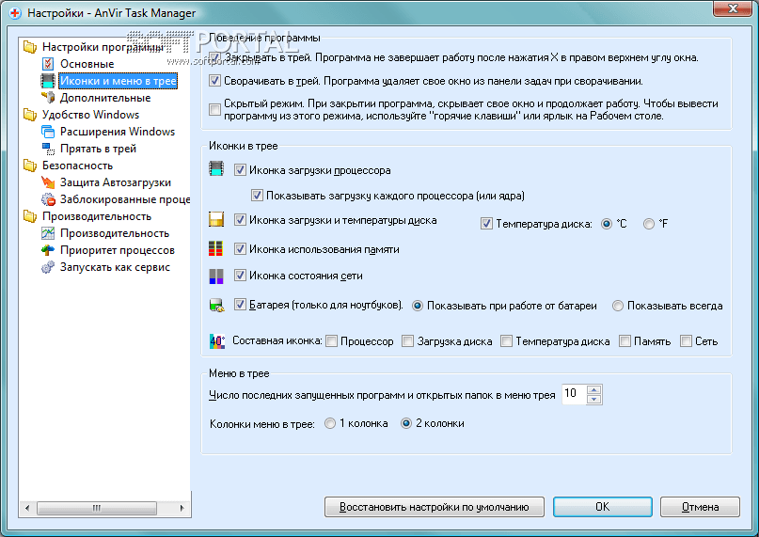Click the Отмена button

point(700,507)
